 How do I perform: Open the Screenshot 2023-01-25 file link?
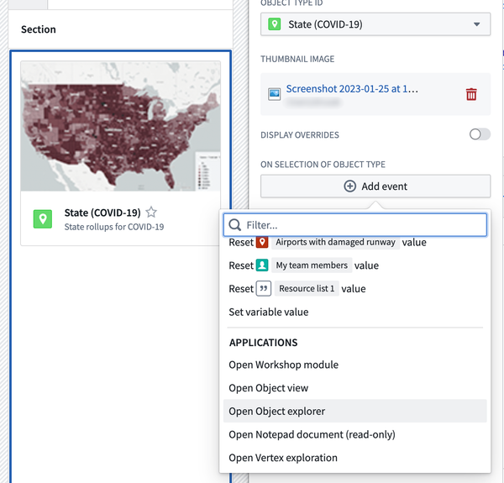pyautogui.click(x=352, y=89)
